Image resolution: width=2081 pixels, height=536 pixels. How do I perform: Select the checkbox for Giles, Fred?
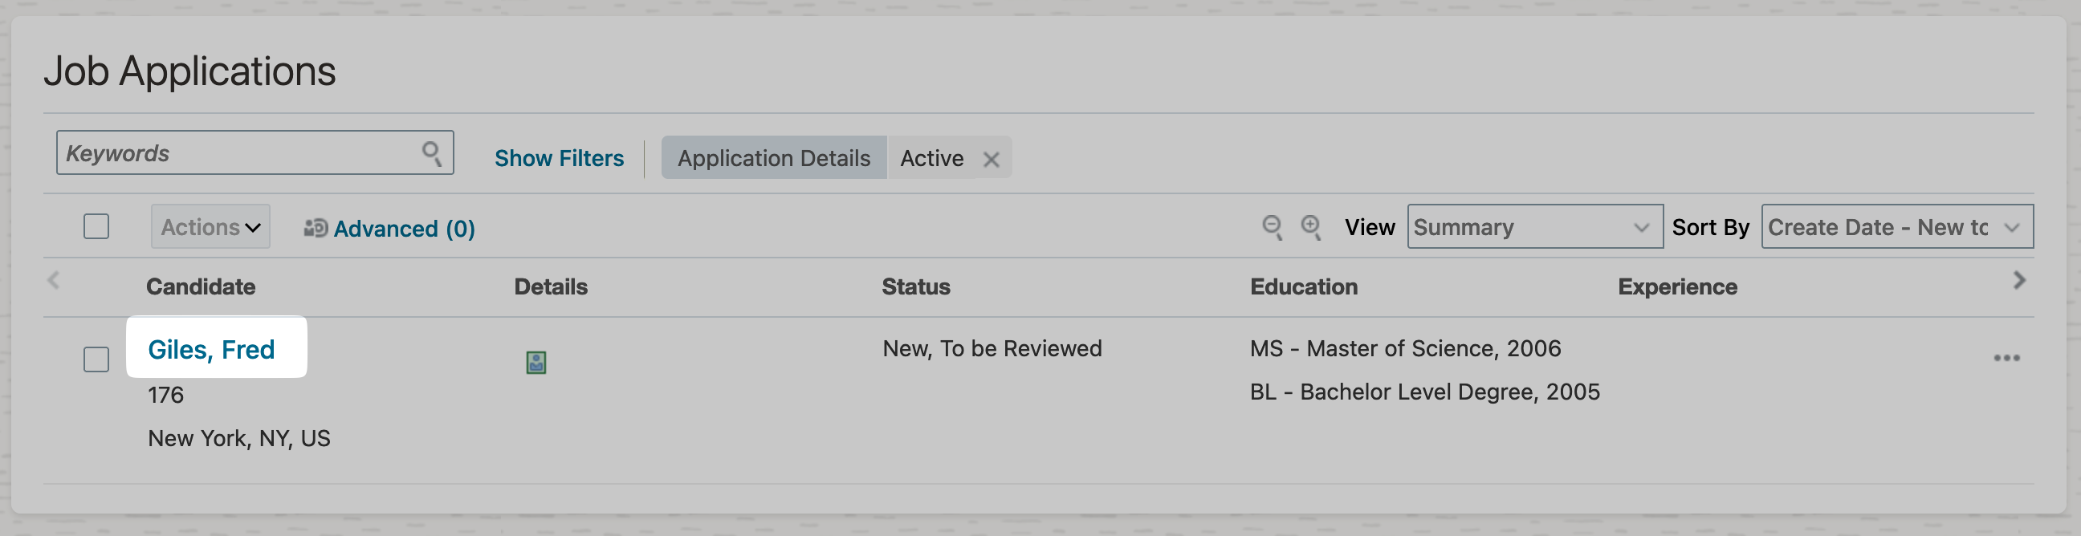(96, 359)
